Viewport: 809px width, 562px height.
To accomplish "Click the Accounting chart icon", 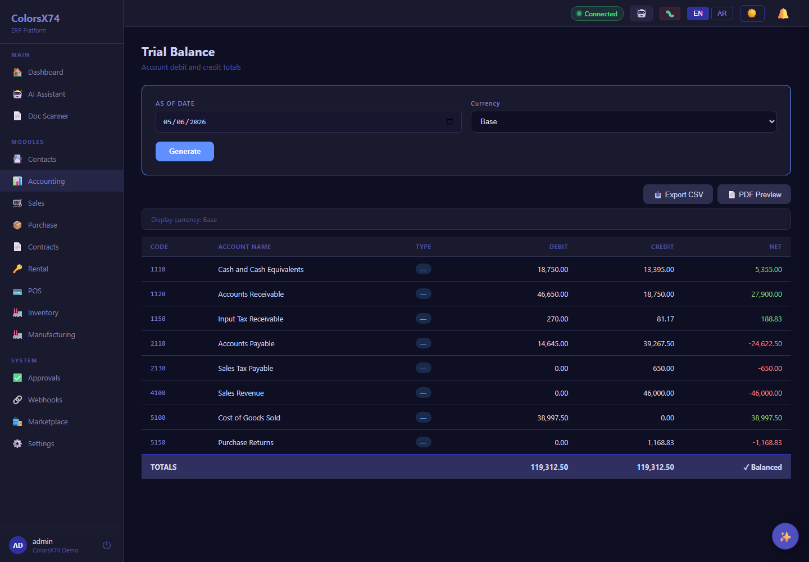I will click(x=17, y=181).
